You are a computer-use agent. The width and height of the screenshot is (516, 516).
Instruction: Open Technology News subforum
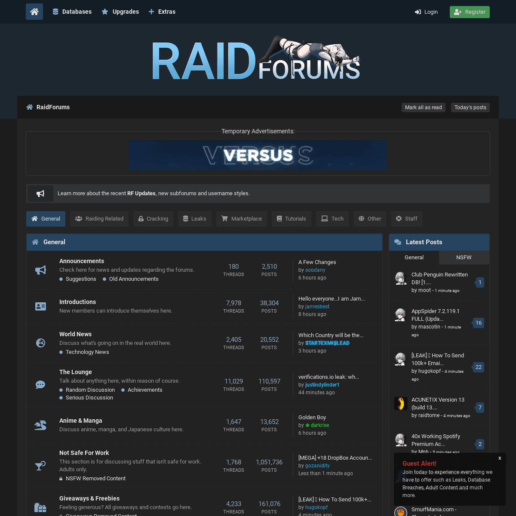tap(87, 352)
